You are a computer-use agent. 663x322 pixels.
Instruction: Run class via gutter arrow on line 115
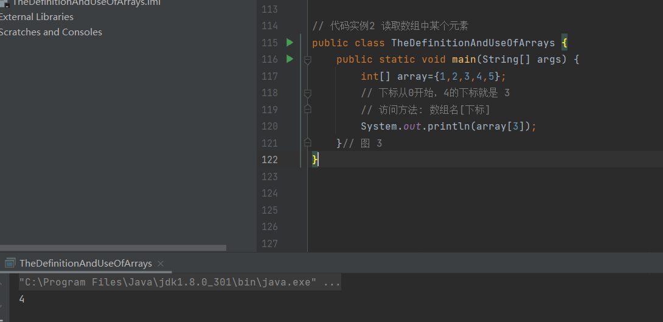click(x=290, y=43)
